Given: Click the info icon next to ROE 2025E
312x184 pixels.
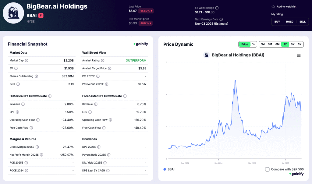Looking at the screenshot, I should (x=26, y=163).
